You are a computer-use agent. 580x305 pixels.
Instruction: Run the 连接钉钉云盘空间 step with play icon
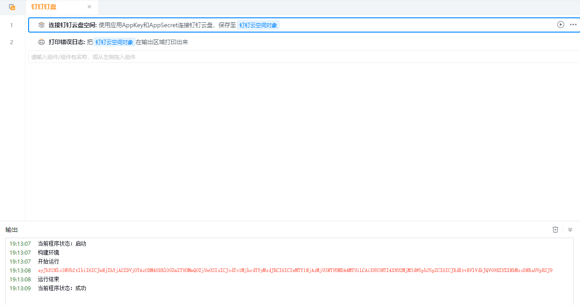(x=561, y=25)
